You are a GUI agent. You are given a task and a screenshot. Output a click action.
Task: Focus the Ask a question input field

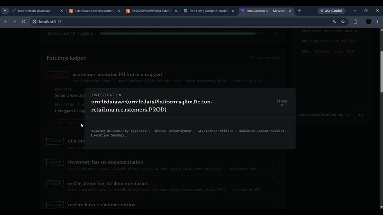[x=326, y=115]
